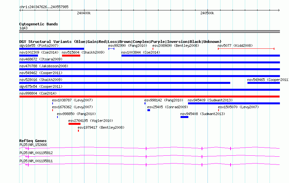Click nsv549465 (Cooper2011) label
Screen dimensions: 289x183
point(268,80)
